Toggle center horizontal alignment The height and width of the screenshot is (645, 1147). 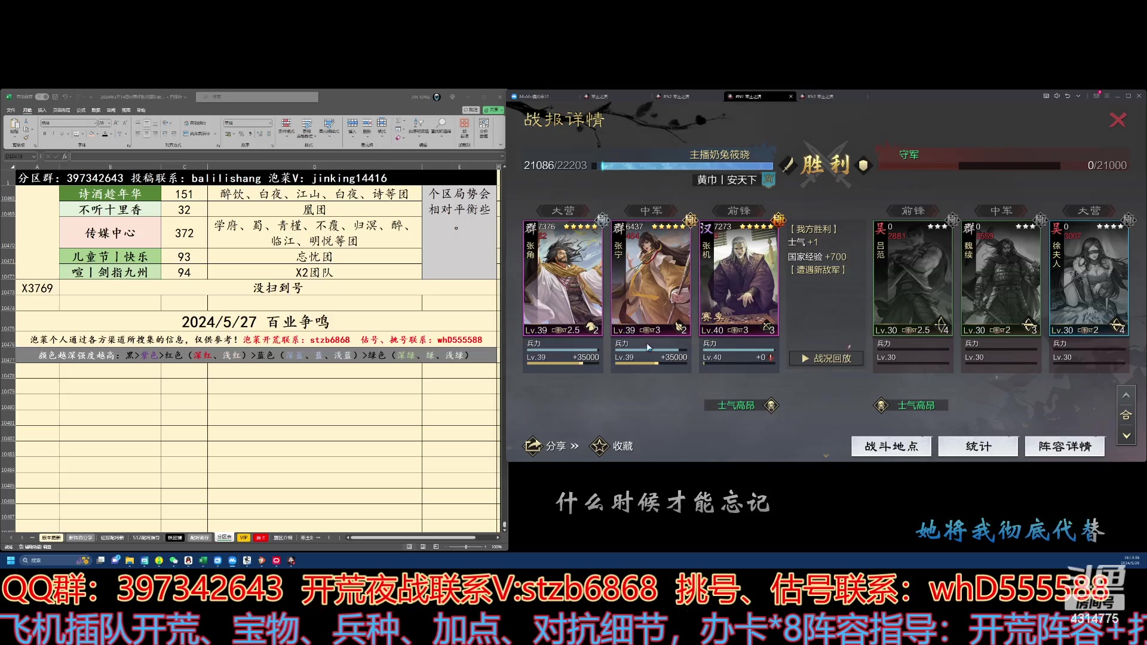146,133
